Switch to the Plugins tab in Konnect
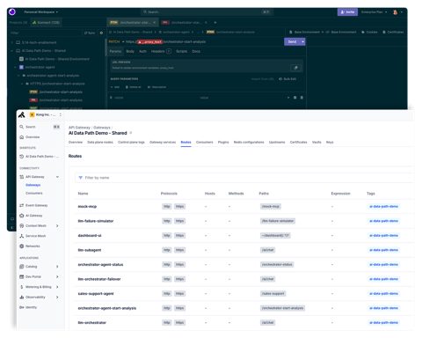This screenshot has height=338, width=422. pyautogui.click(x=223, y=142)
